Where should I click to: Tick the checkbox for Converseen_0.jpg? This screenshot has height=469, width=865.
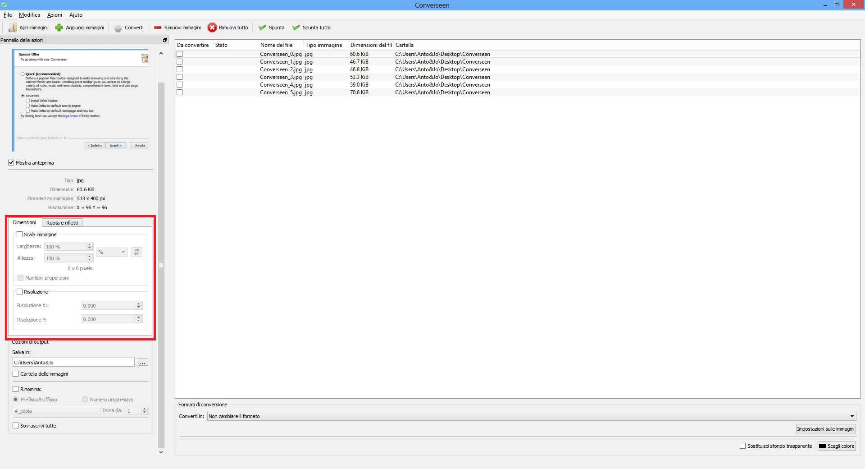(180, 54)
